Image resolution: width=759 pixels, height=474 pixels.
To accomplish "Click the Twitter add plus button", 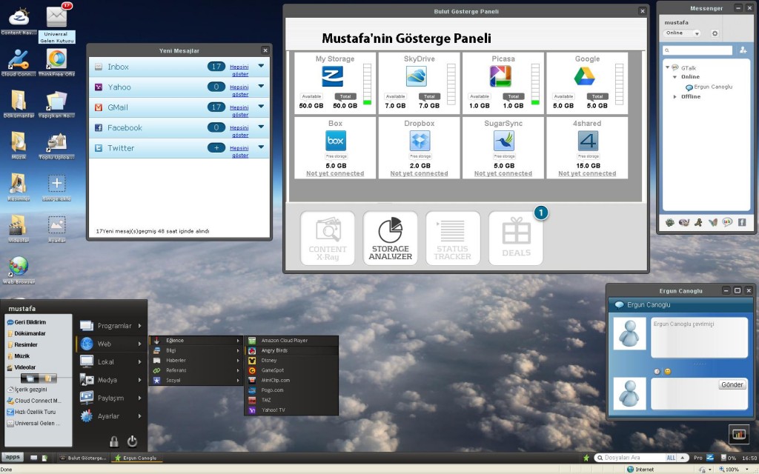I will (216, 148).
